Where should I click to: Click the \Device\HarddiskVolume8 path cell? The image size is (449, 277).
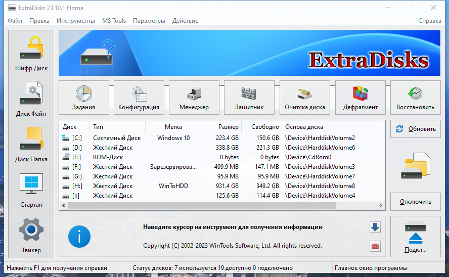320,186
